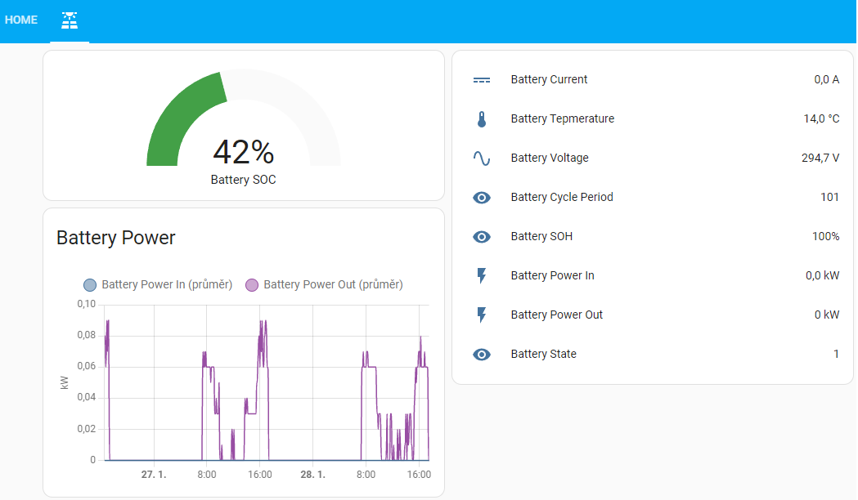Click the Battery Current DC icon

click(482, 80)
